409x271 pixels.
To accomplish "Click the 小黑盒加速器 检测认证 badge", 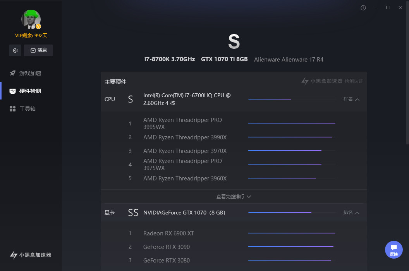I will 332,81.
